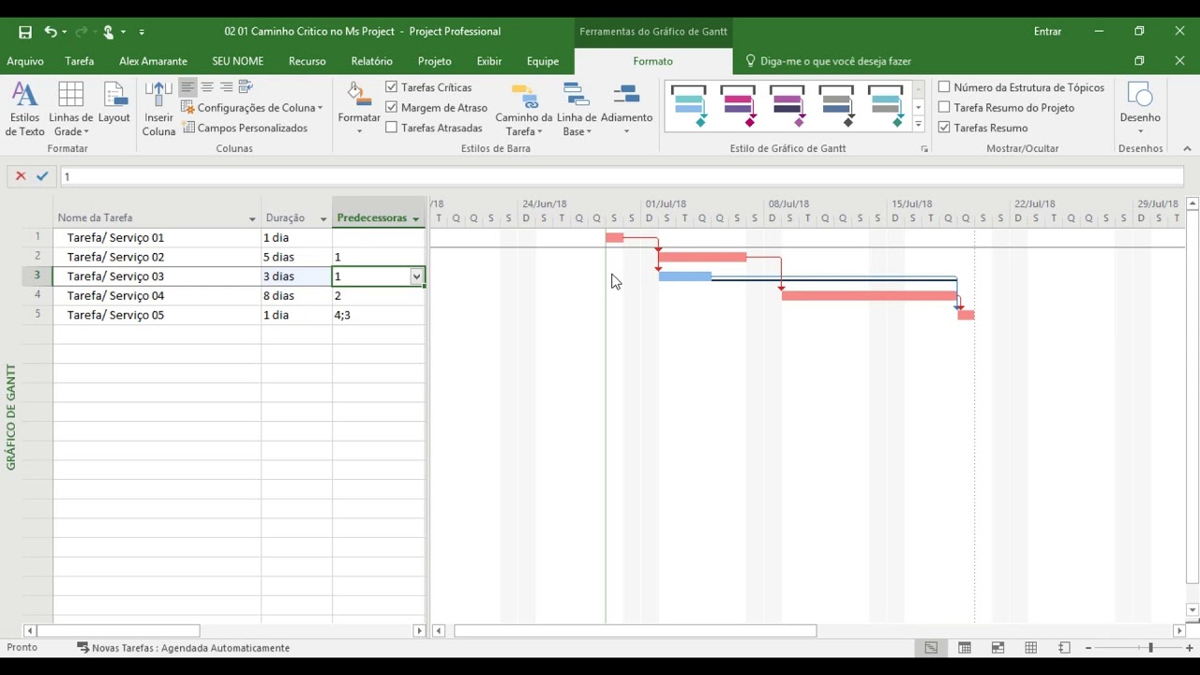Click Inserir Coluna

[x=158, y=110]
